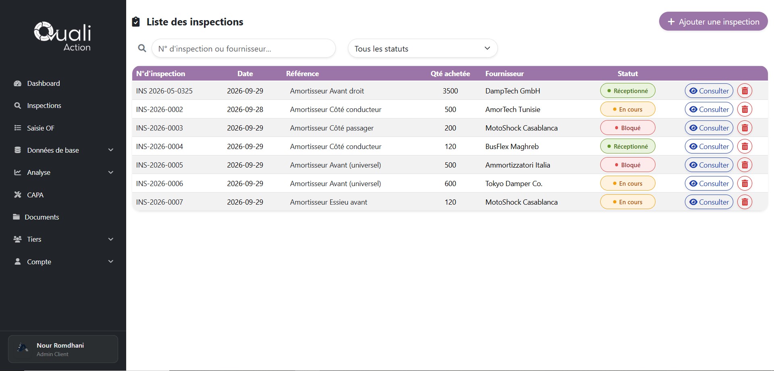Click Réceptionné badge on DampTech GmbH row

pos(628,91)
